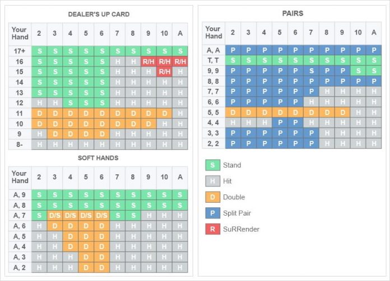
Task: Select the S cell for 9,9 versus 7
Action: click(312, 71)
